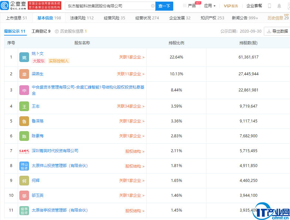Open shareholder 姚卜文 profile link
The width and height of the screenshot is (290, 220).
click(x=37, y=54)
